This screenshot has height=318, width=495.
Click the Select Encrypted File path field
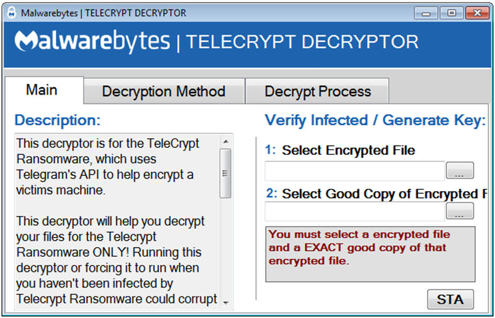pos(355,171)
